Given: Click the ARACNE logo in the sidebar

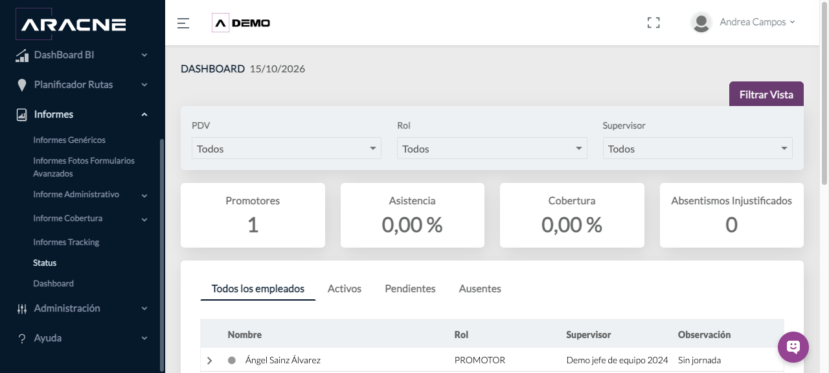Looking at the screenshot, I should (71, 25).
